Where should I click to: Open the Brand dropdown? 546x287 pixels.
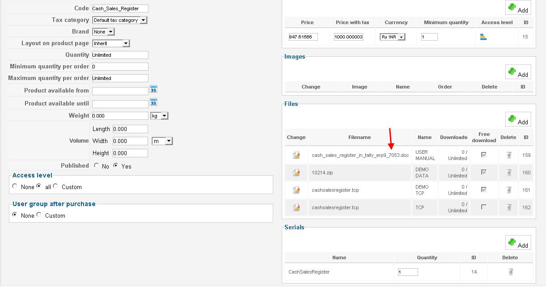click(103, 32)
